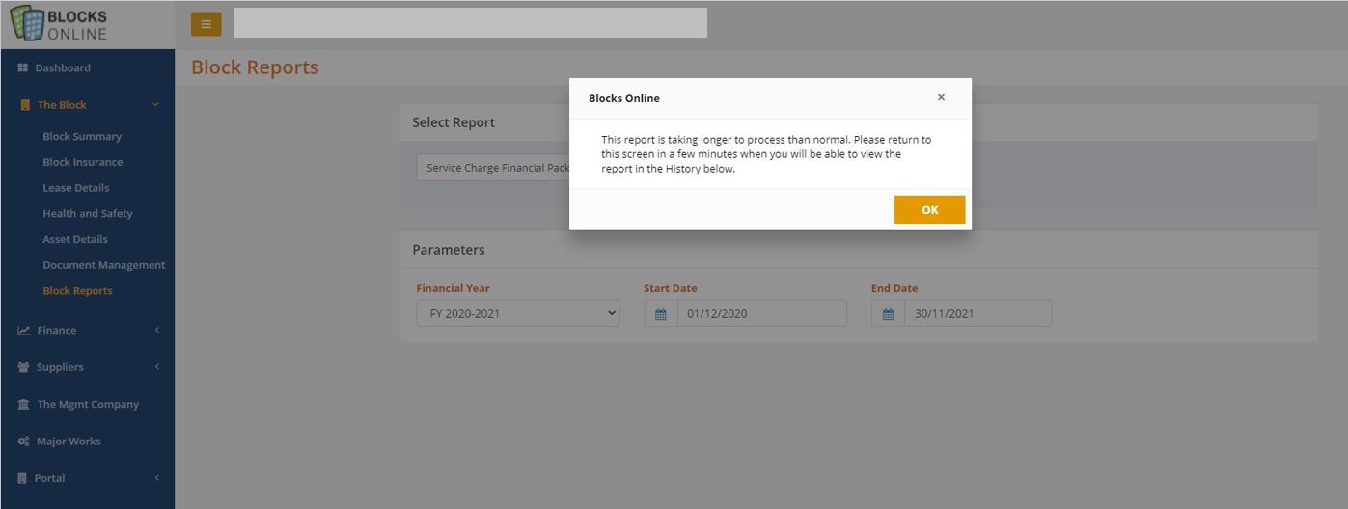
Task: Click the Parameters section heading
Action: 449,250
